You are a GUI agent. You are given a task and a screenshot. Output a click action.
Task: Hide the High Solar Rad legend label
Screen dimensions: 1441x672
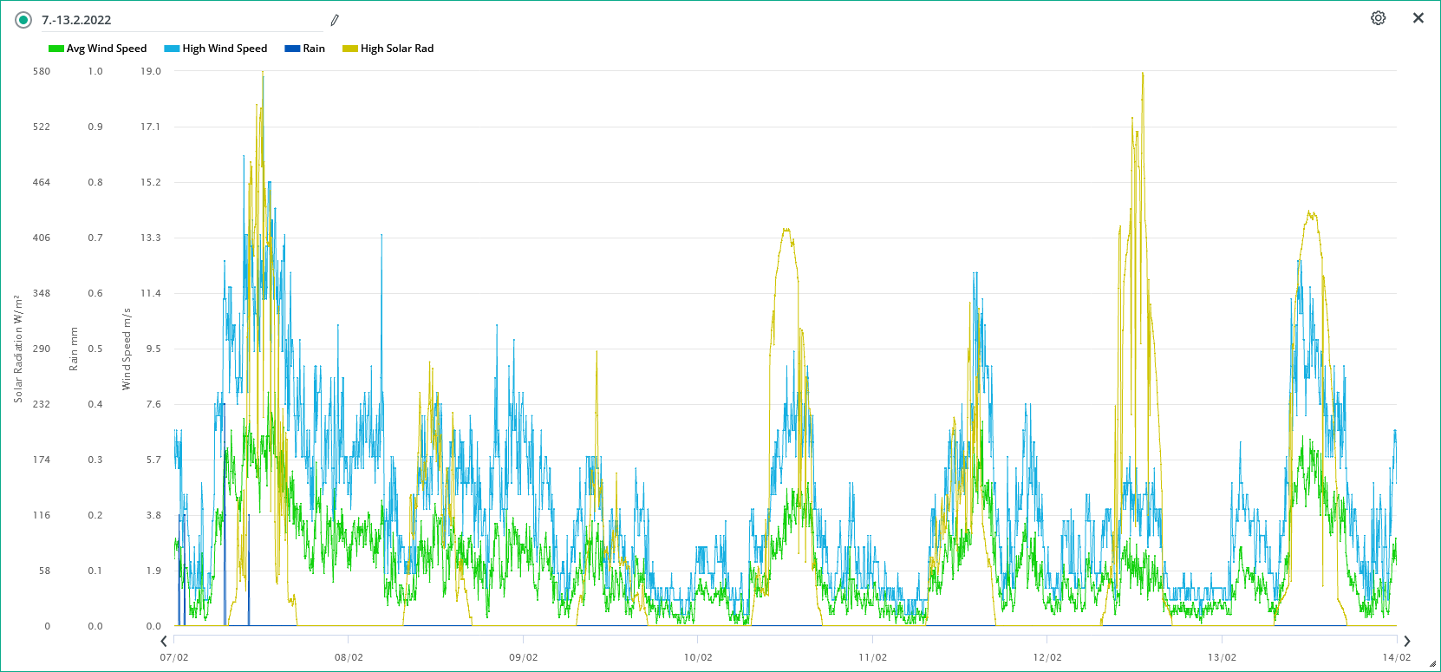click(x=397, y=49)
